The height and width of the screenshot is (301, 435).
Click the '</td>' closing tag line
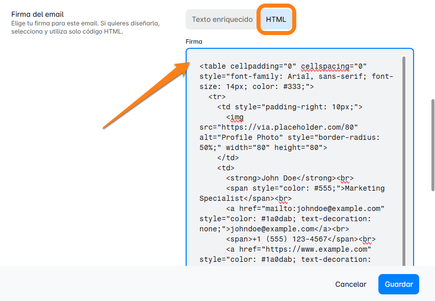[x=228, y=158]
